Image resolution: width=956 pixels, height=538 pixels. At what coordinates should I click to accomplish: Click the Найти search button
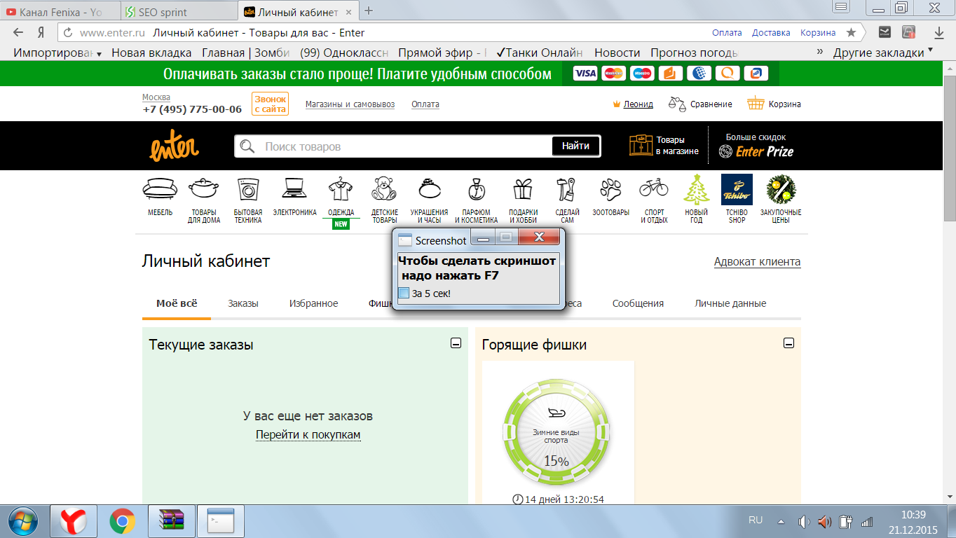click(576, 146)
